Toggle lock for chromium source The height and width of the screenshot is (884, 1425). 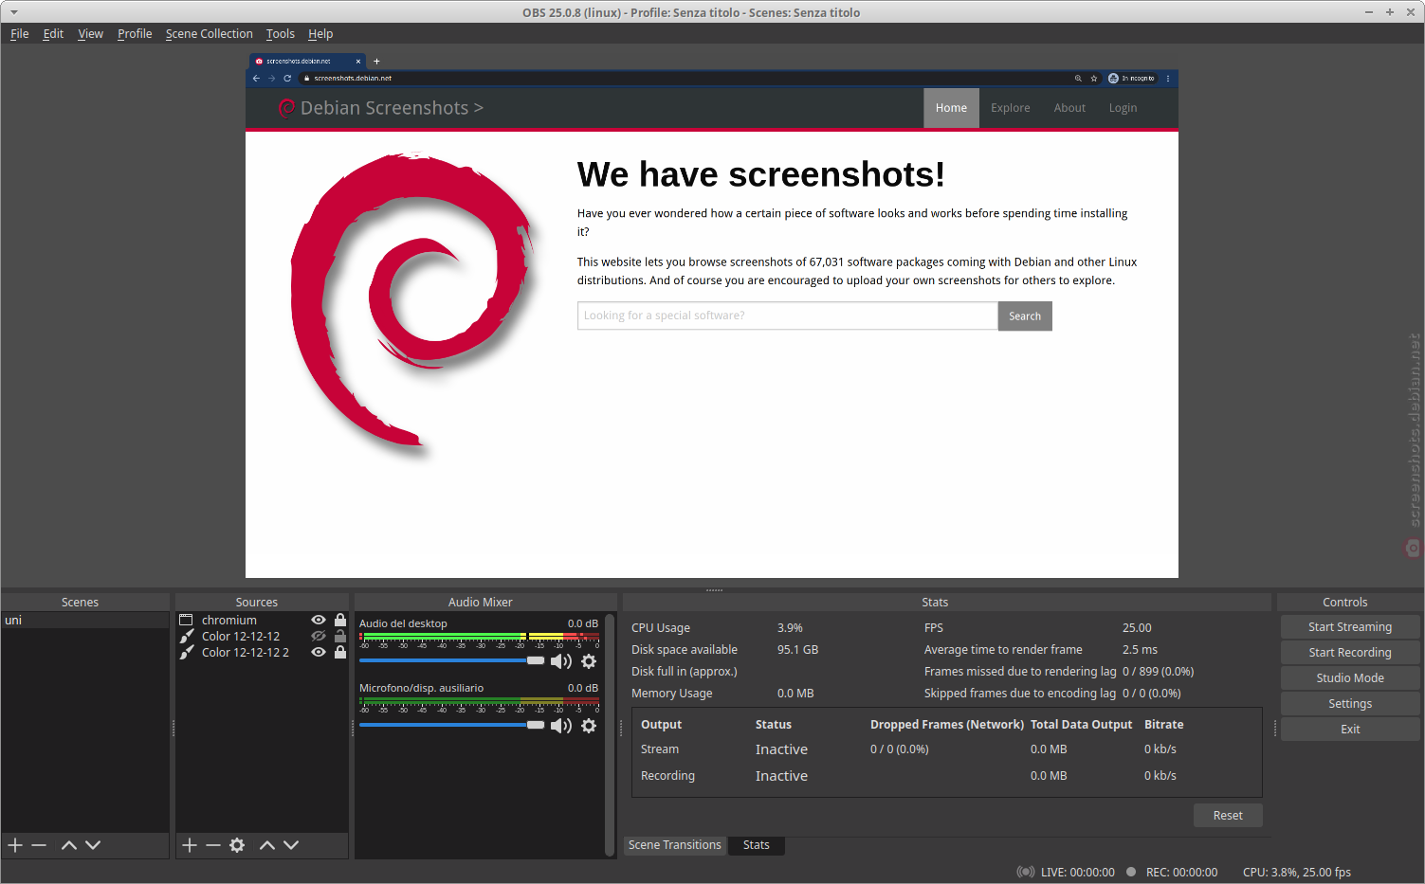click(x=340, y=620)
